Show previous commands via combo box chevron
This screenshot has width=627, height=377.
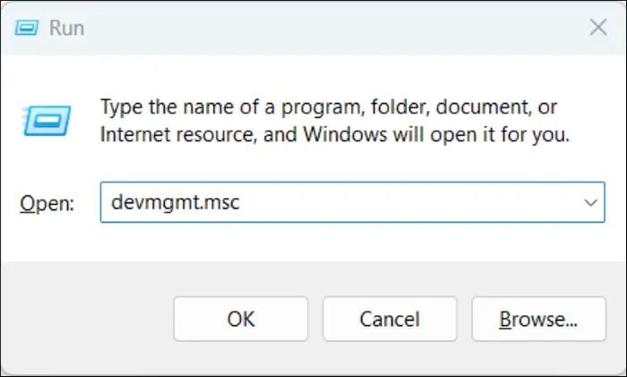[x=590, y=203]
